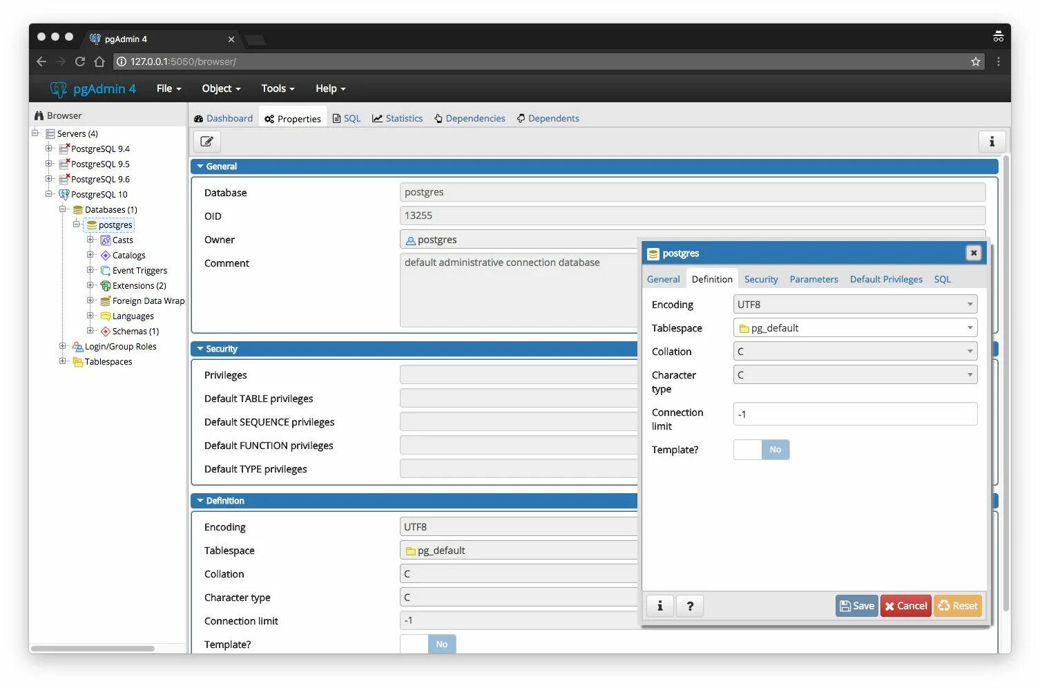
Task: Open the File menu
Action: [x=168, y=88]
